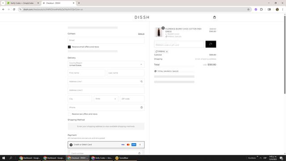Open Windows taskbar search
Viewport: 286px width, 161px height.
(x=11, y=158)
